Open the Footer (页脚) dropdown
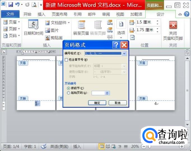 tap(11, 29)
